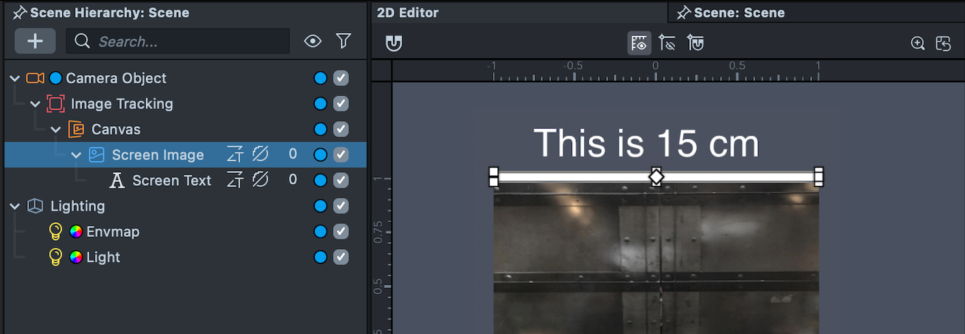Select Image Tracking in hierarchy
The height and width of the screenshot is (334, 965).
[x=185, y=104]
